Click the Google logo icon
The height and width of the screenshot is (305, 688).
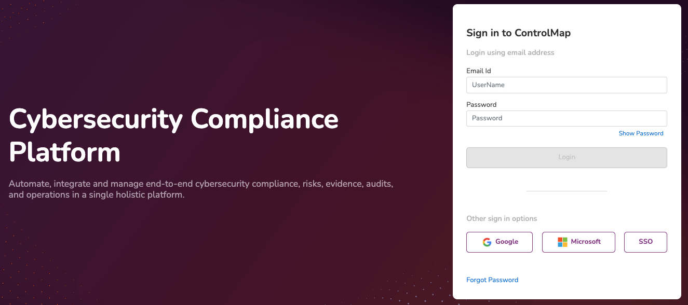pyautogui.click(x=487, y=242)
